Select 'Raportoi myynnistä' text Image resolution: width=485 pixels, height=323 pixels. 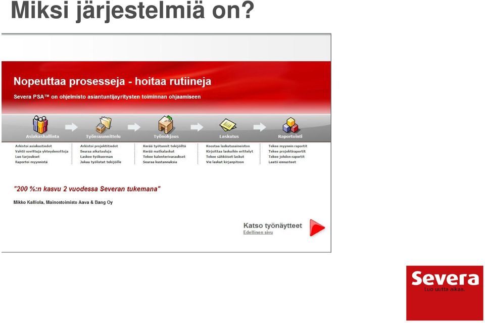(31, 162)
